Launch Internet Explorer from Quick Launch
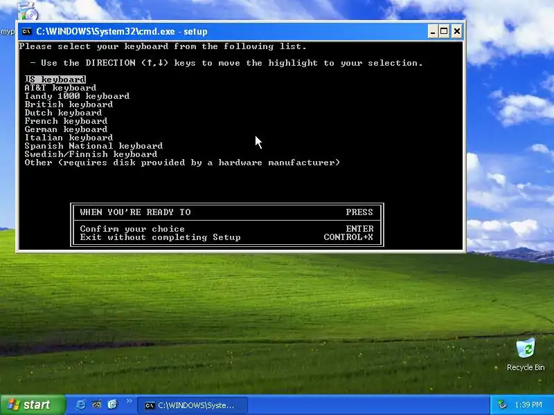 pos(80,405)
